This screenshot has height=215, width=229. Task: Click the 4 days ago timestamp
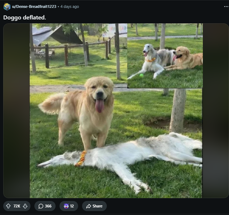[70, 6]
